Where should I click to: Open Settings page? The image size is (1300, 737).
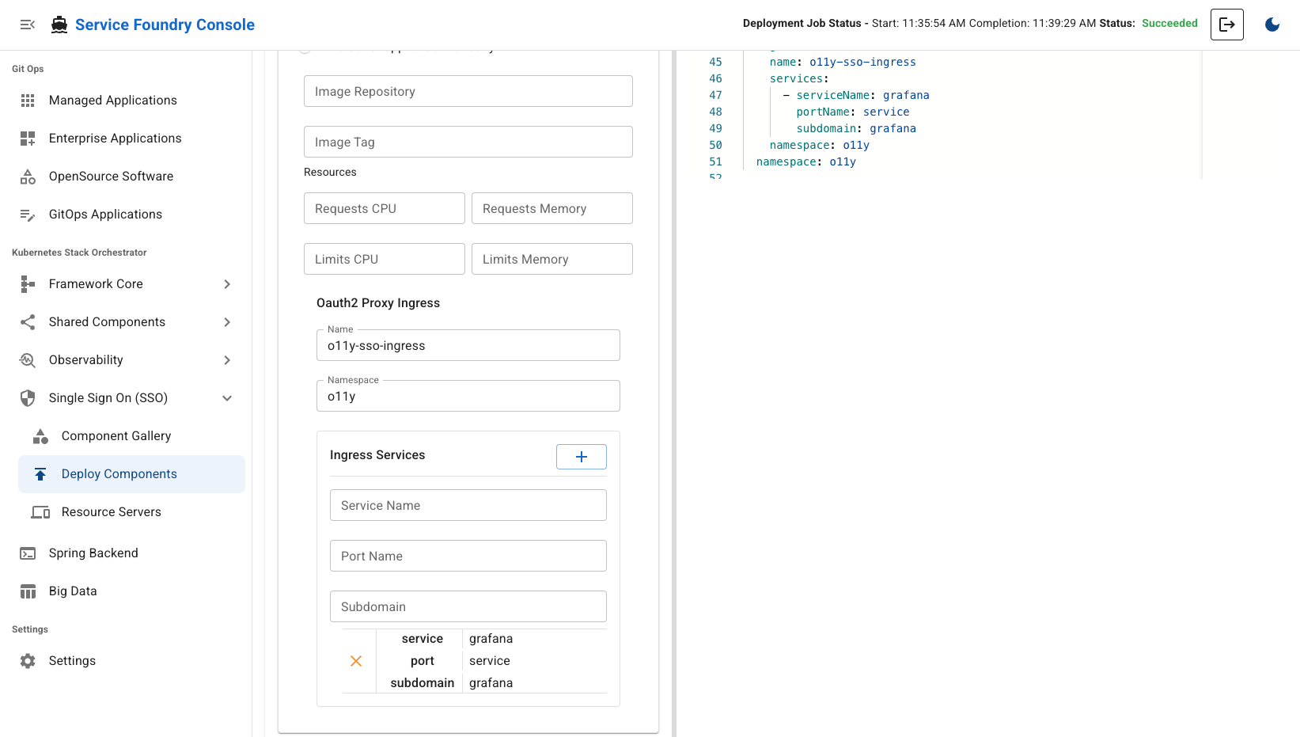click(72, 661)
